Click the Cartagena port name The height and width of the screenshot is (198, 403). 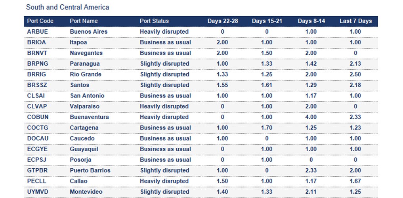84,128
